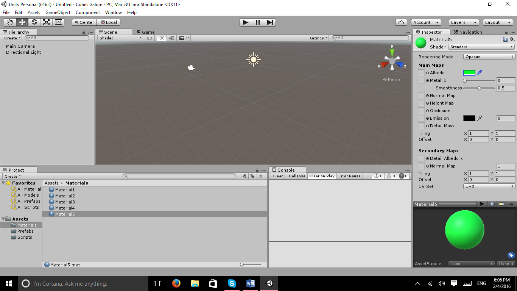Toggle Center pivot button

(x=84, y=22)
